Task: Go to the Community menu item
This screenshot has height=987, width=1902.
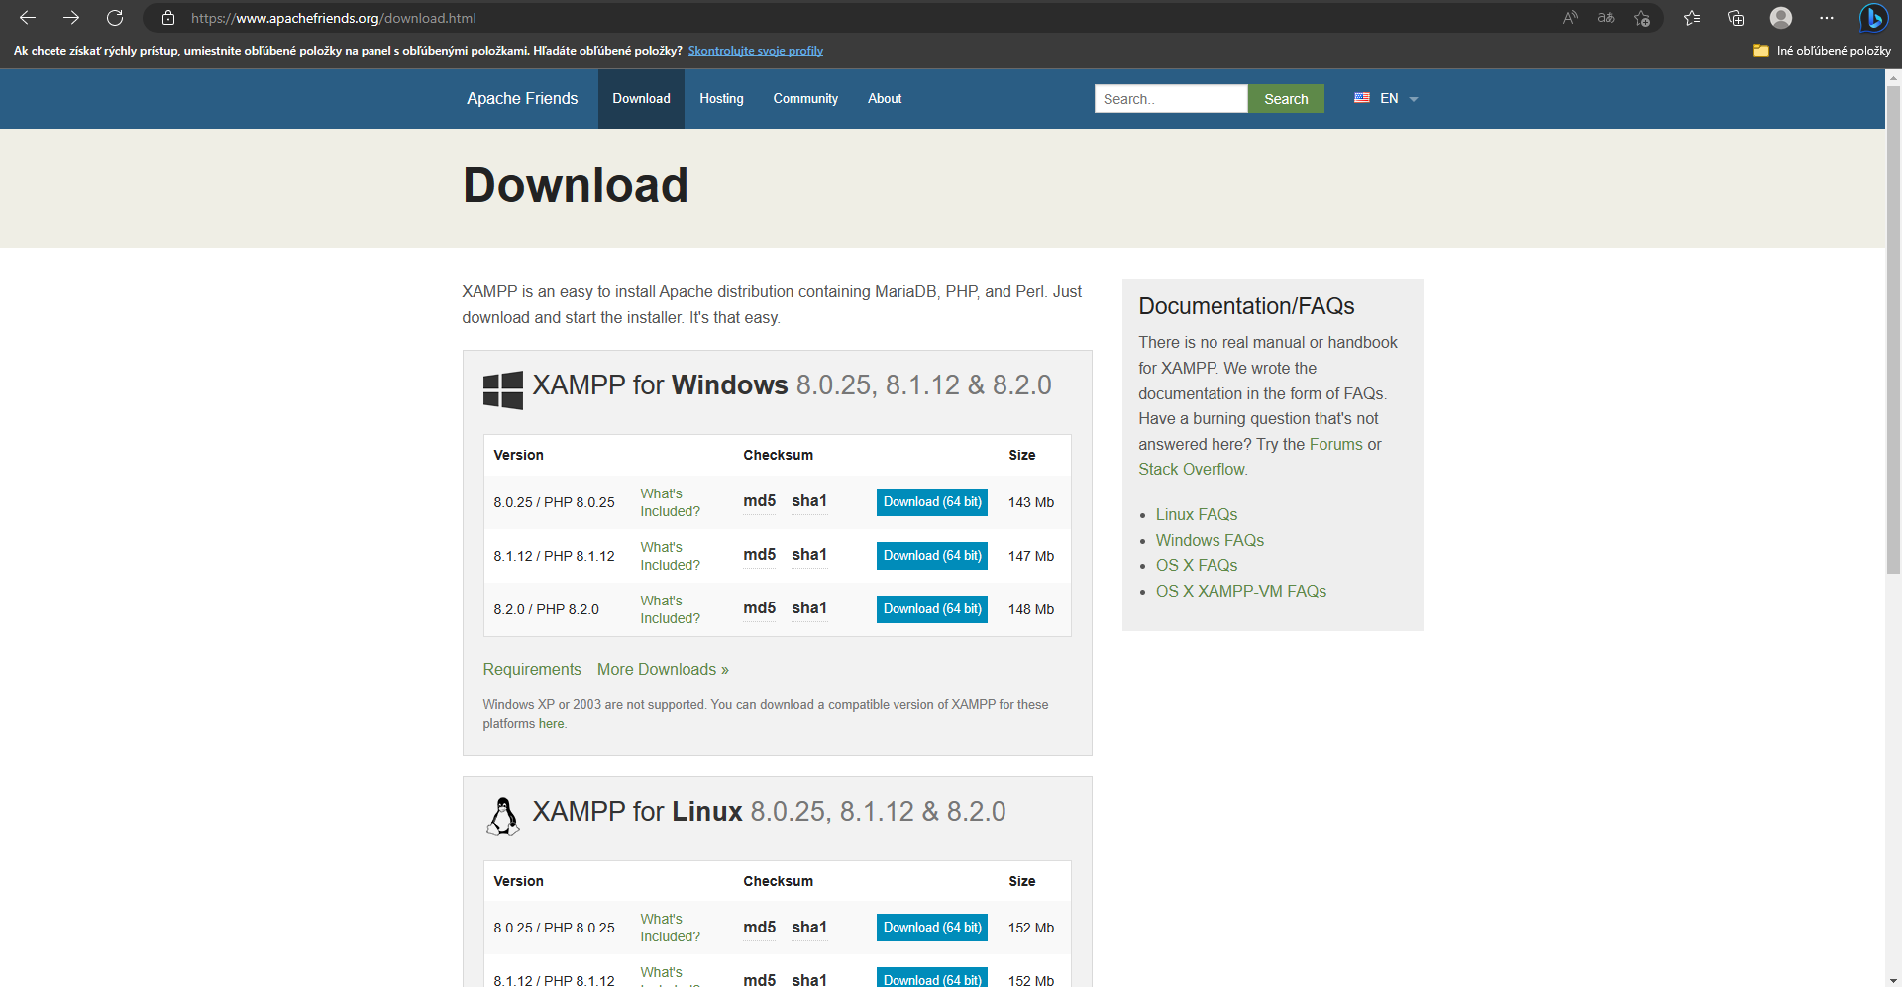Action: click(805, 99)
